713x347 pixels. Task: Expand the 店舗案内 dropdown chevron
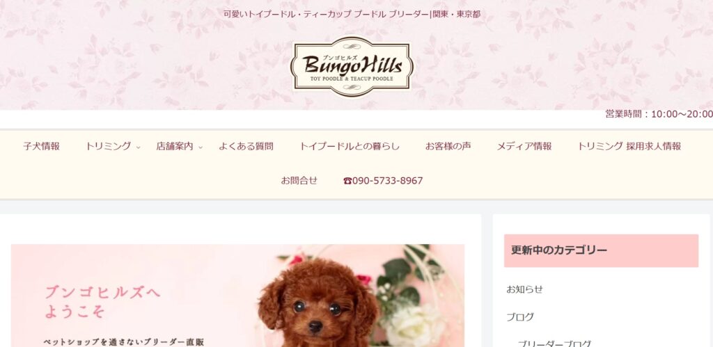pyautogui.click(x=200, y=147)
